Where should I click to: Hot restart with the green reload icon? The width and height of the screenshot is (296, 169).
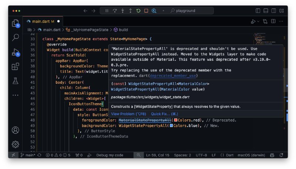(x=138, y=11)
